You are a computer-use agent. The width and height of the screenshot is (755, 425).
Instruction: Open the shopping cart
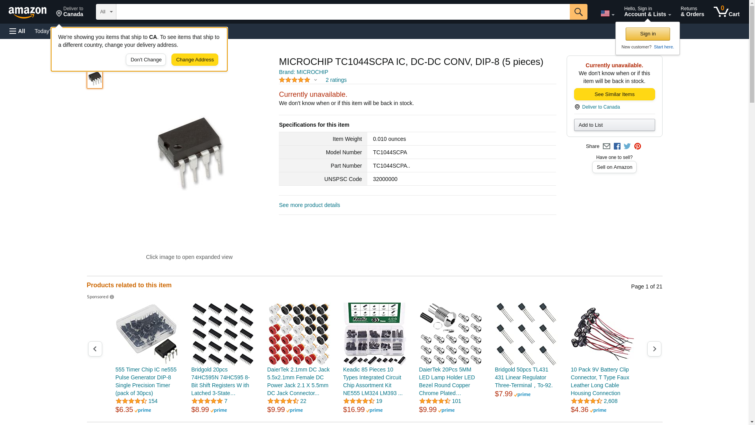(x=726, y=12)
